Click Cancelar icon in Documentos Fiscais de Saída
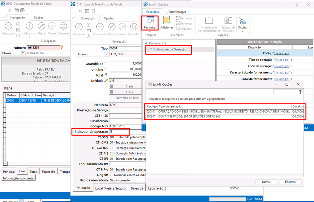Screen dimensions: 314x202 click(x=63, y=26)
